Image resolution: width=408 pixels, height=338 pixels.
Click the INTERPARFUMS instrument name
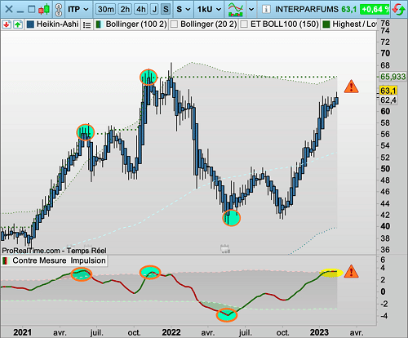(307, 10)
